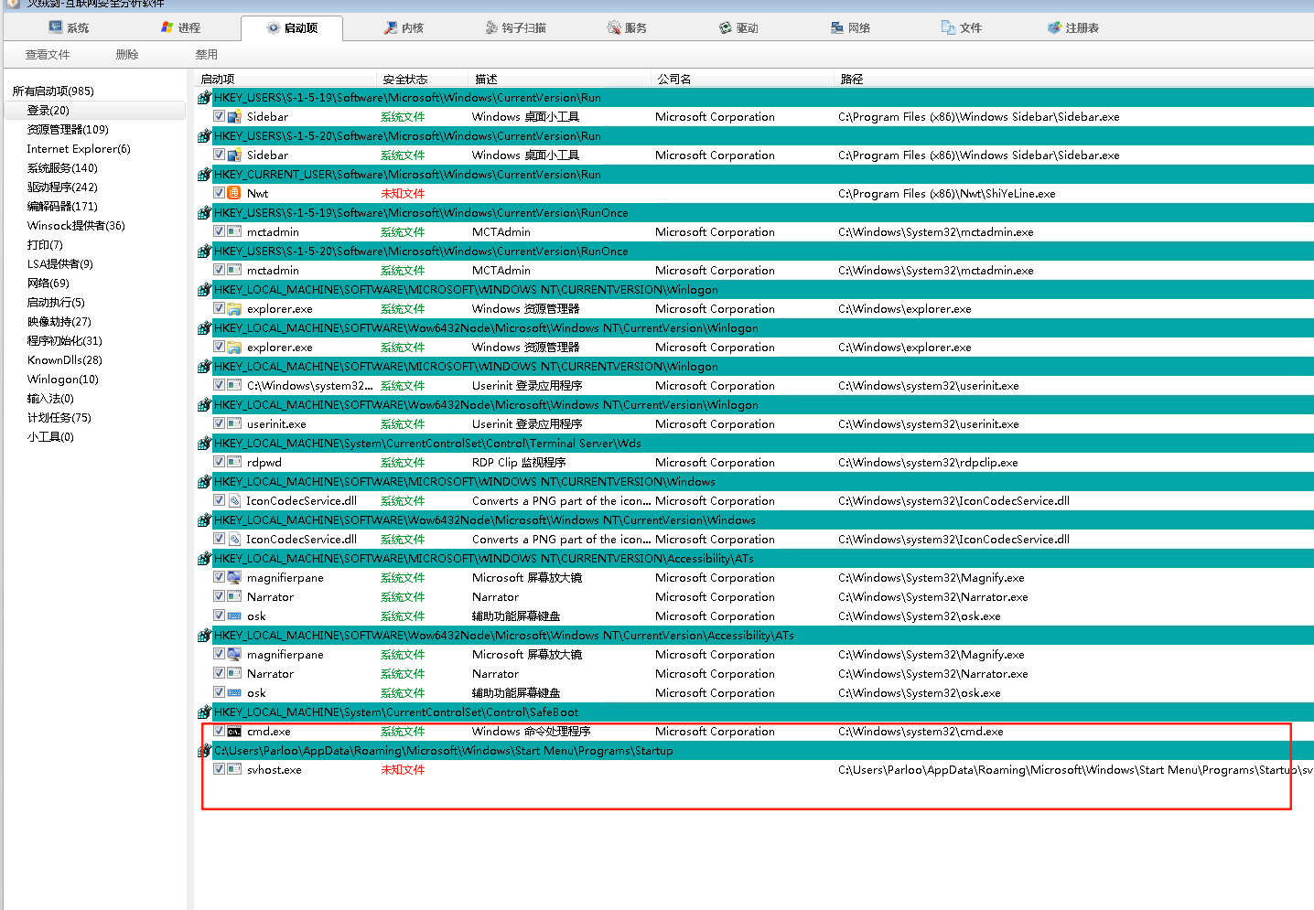The image size is (1314, 910).
Task: Select 系统服务(140) category
Action: tap(62, 168)
